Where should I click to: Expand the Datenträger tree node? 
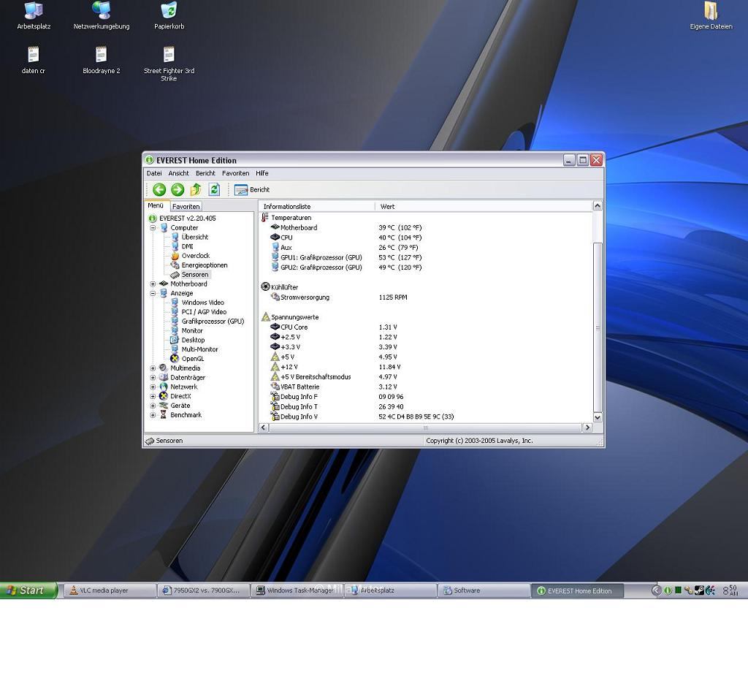pos(153,378)
